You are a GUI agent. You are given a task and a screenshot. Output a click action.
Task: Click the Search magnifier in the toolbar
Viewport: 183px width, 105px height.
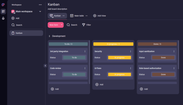tap(68, 25)
